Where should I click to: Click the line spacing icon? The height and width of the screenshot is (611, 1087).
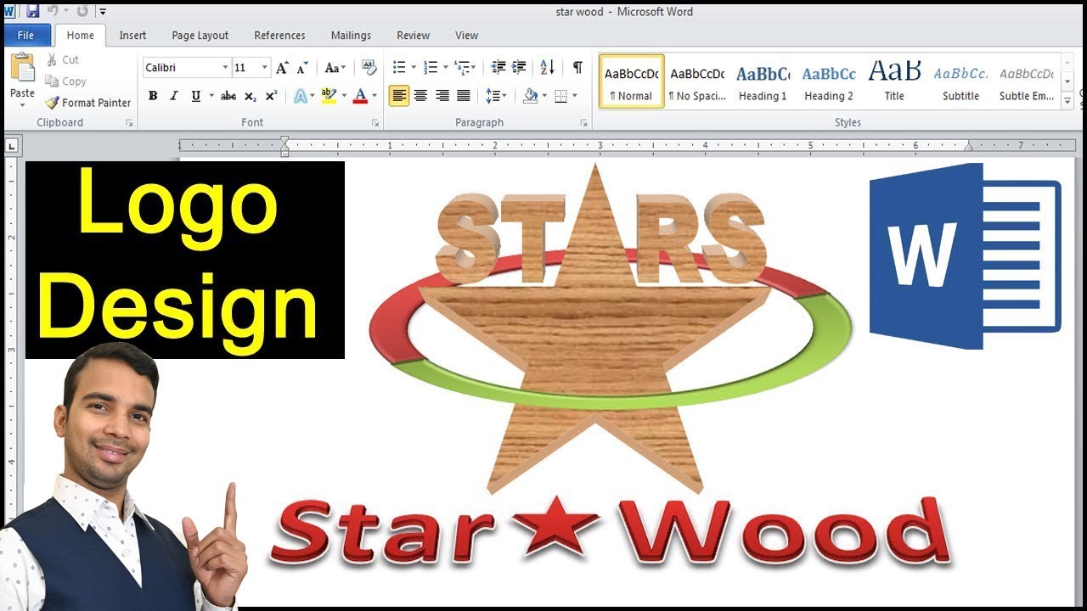[x=493, y=96]
